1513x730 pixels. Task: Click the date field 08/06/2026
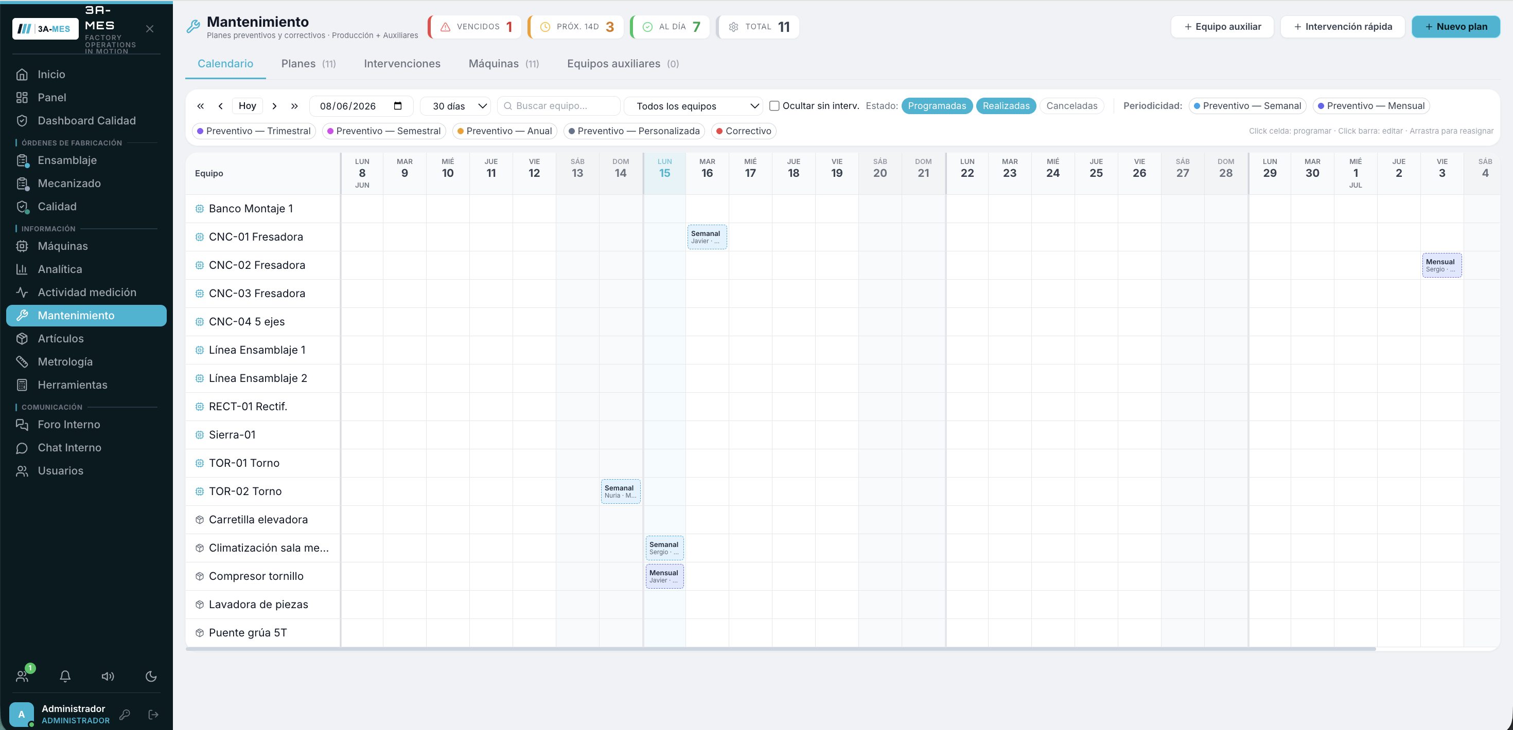pyautogui.click(x=361, y=106)
